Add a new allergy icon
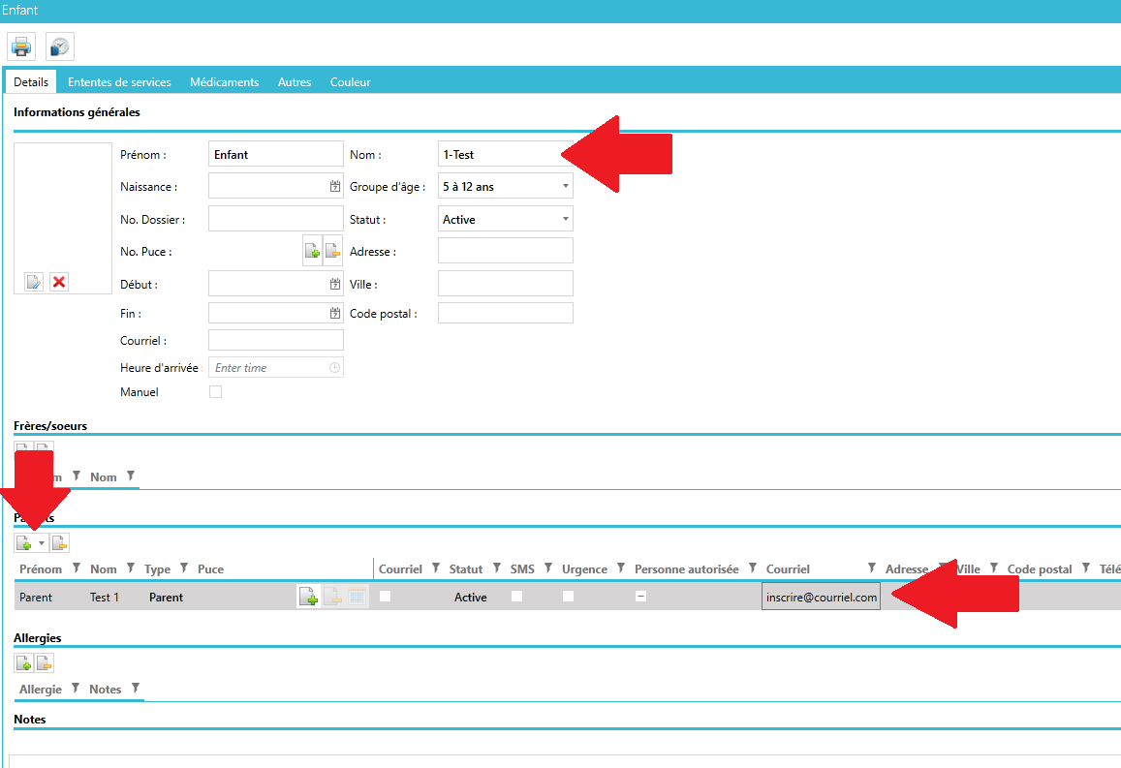Screen dimensions: 1121x768 pyautogui.click(x=23, y=663)
